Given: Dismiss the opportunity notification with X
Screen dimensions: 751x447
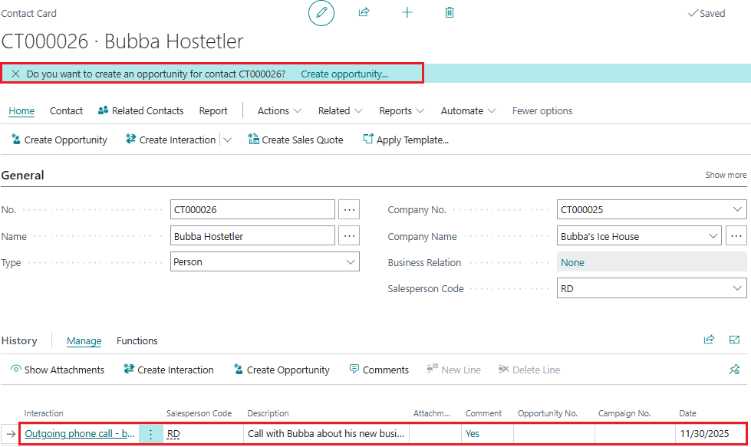Looking at the screenshot, I should pos(15,74).
